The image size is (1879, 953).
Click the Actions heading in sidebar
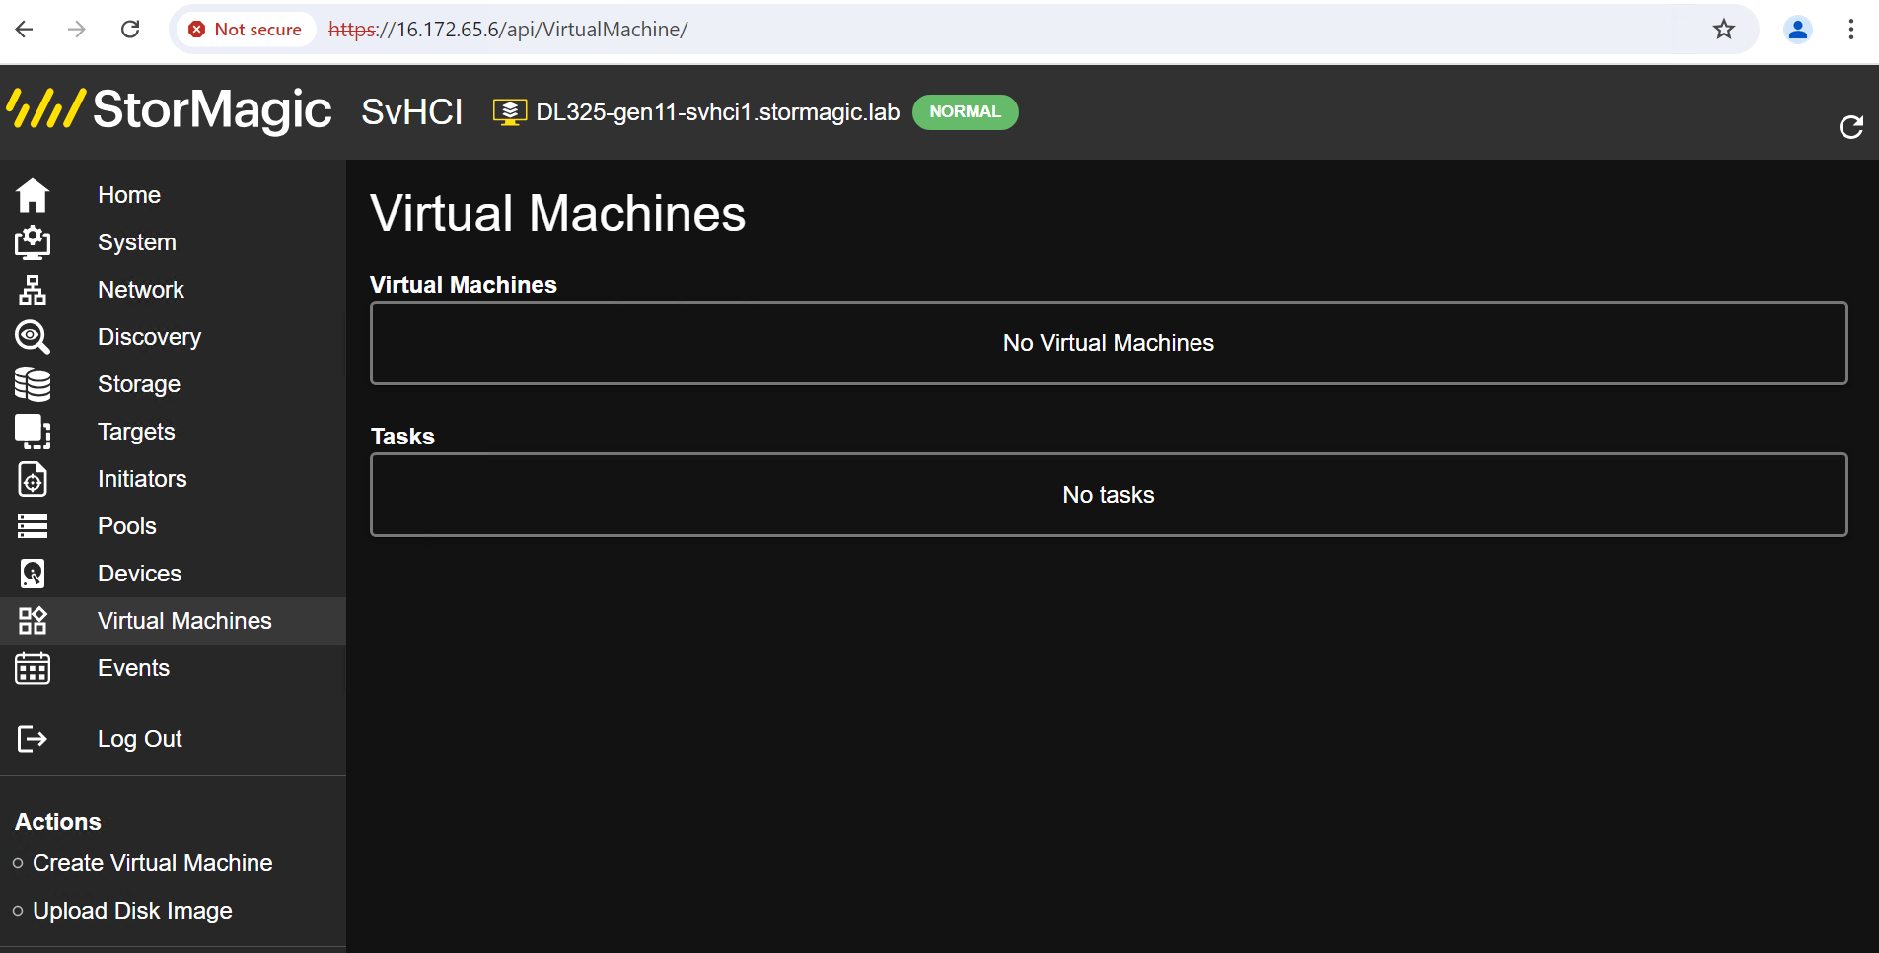point(58,822)
